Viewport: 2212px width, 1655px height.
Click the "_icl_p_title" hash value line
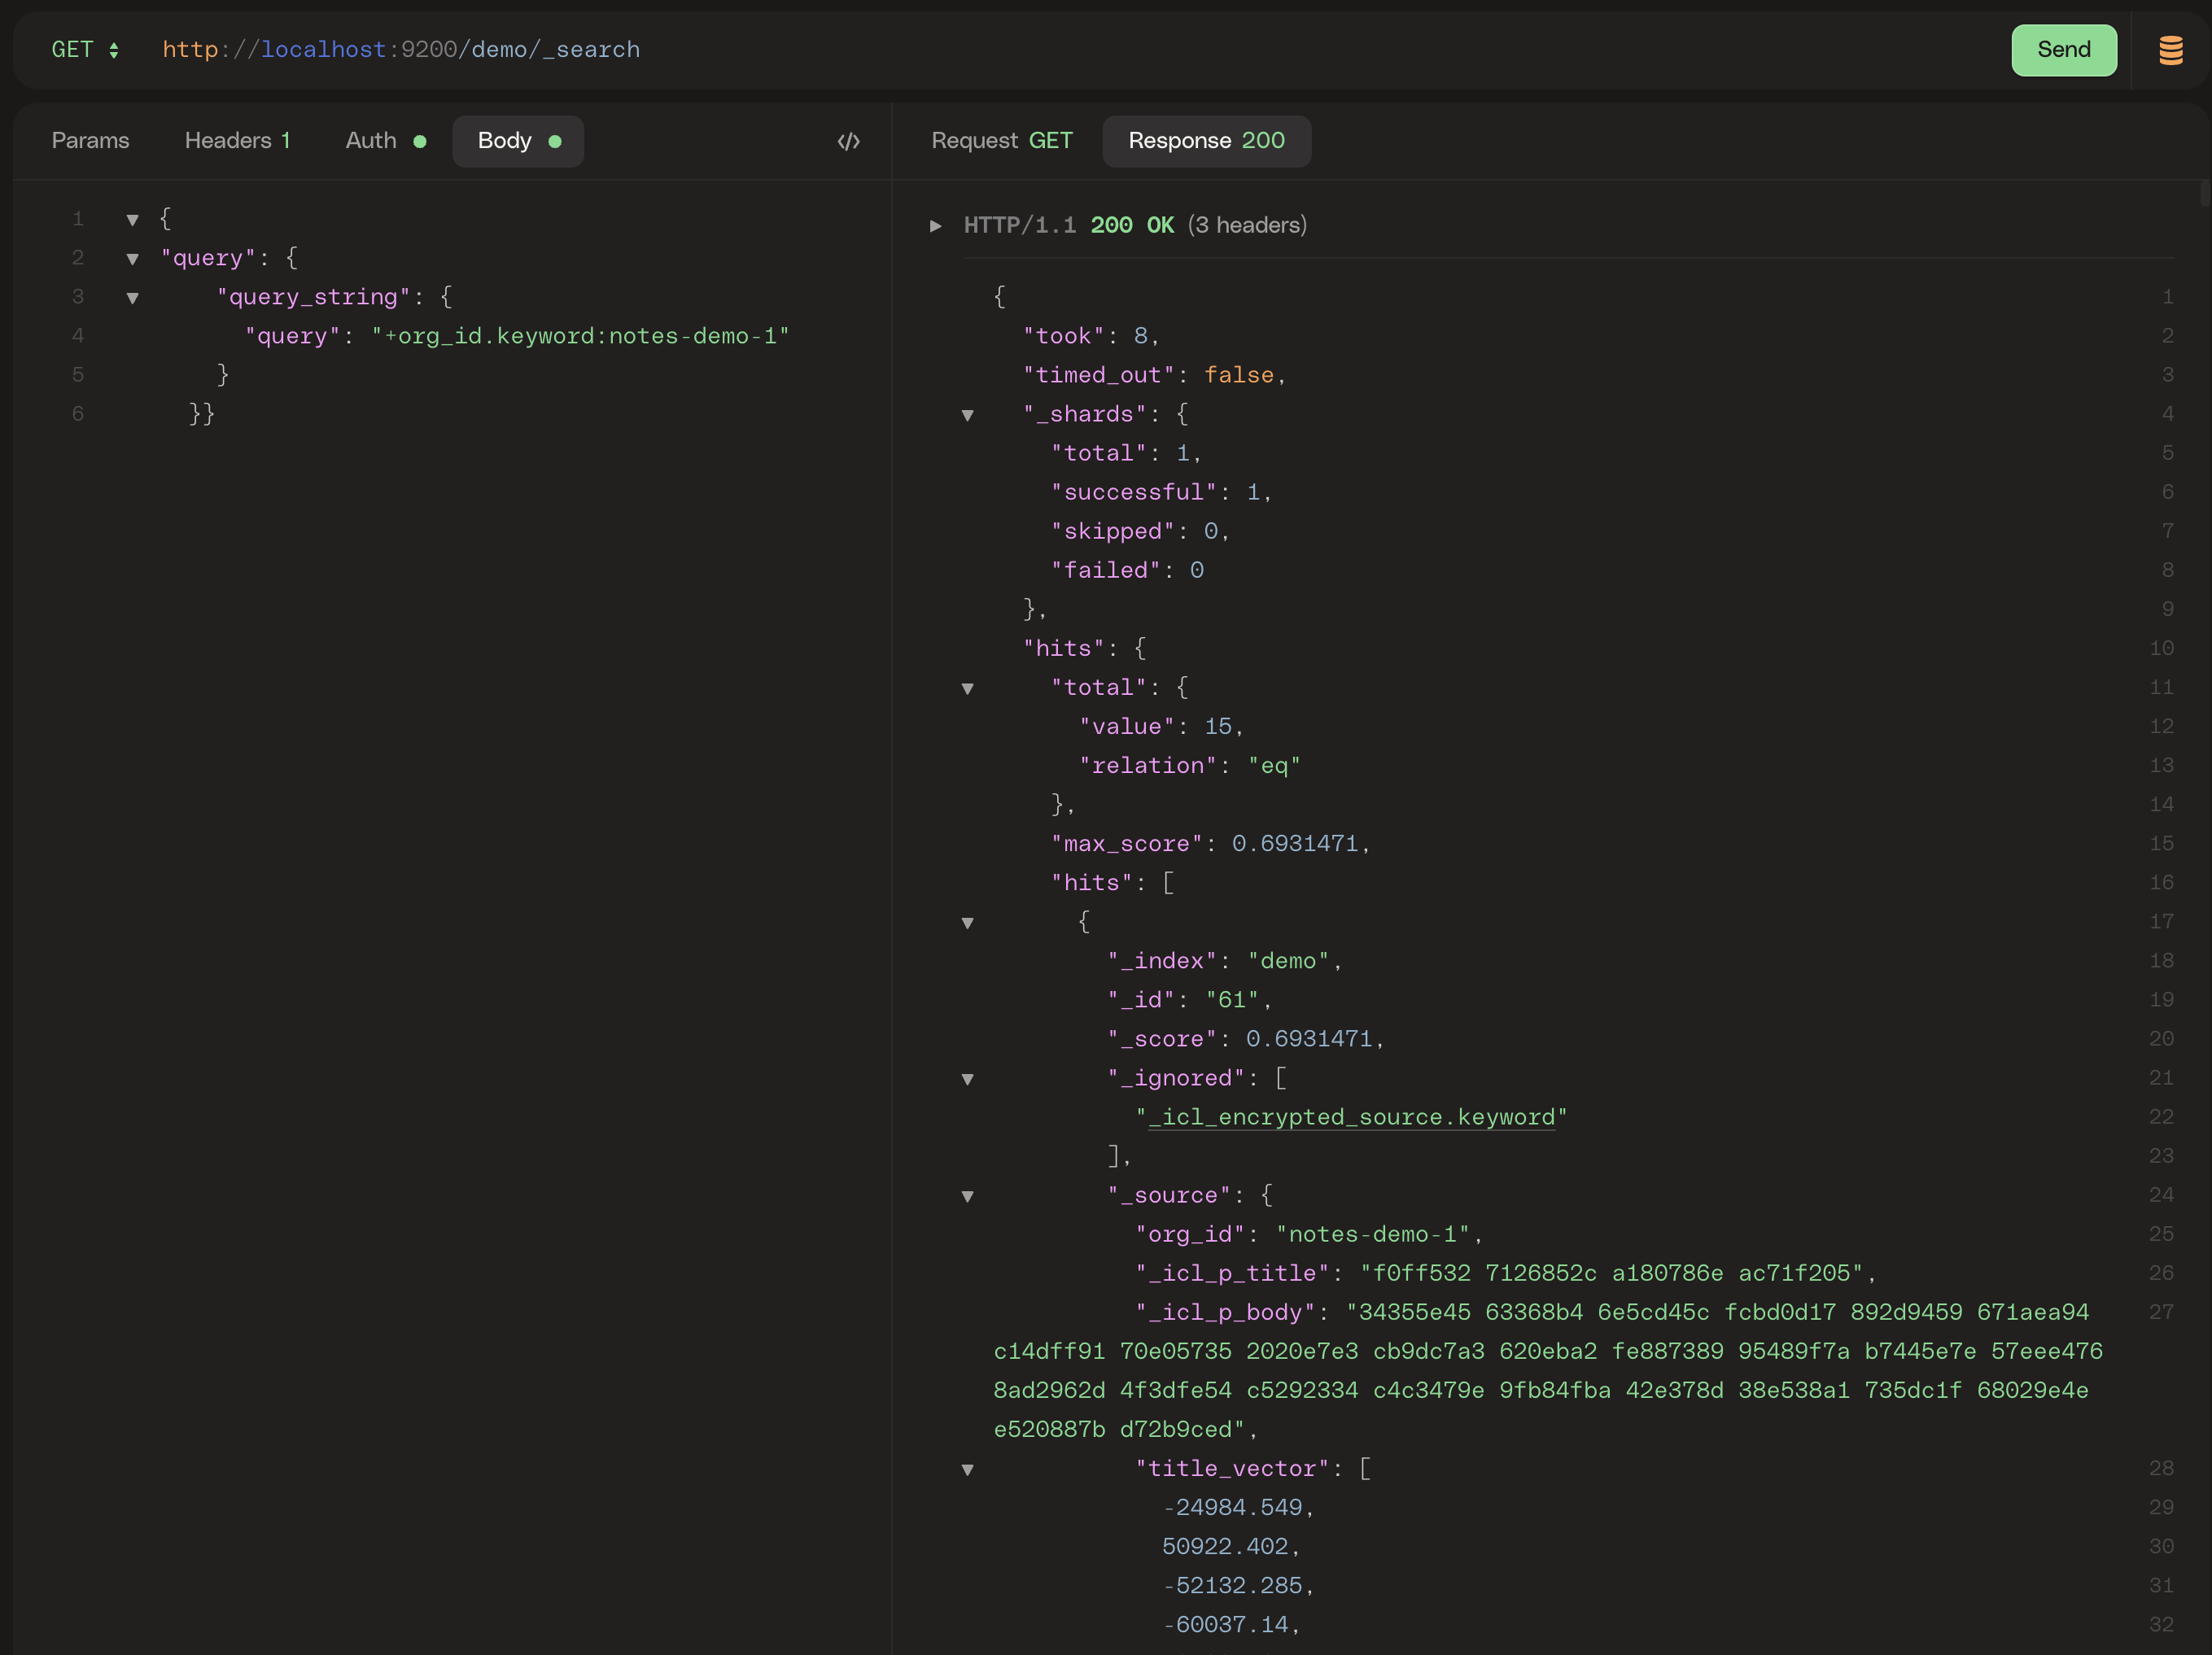point(1505,1273)
